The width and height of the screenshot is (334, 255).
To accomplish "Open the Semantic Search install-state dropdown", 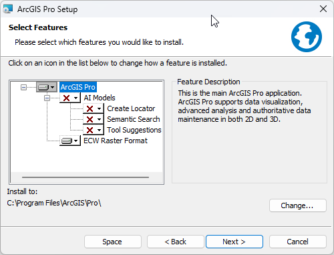I will tap(94, 119).
